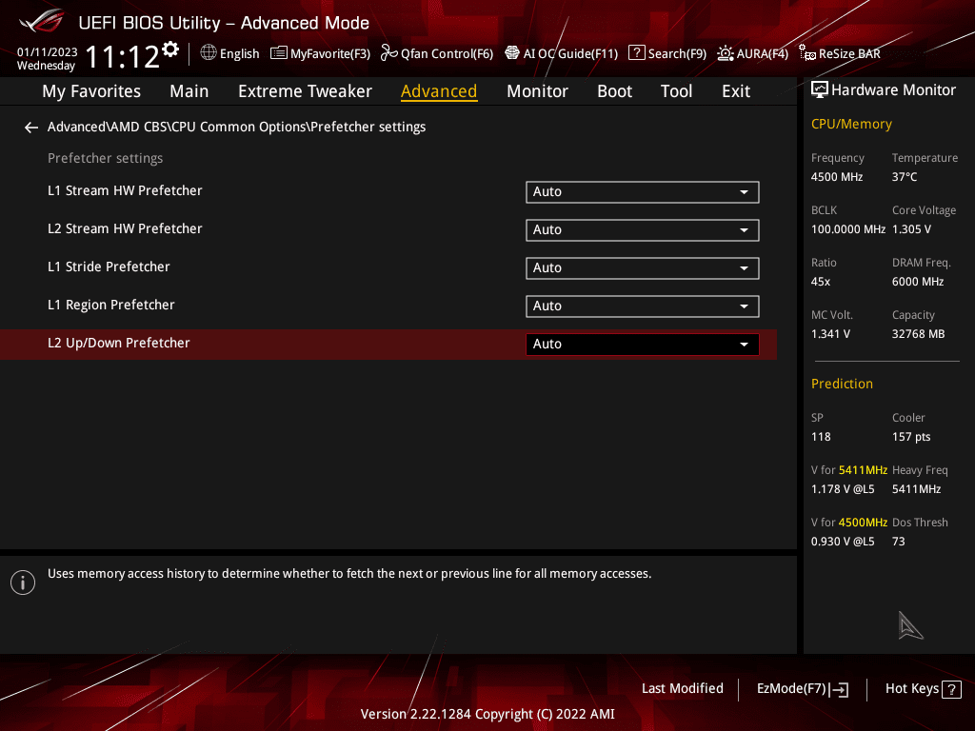Select L1 Stream HW Prefetcher label
Screen dimensions: 975x731
[x=125, y=190]
